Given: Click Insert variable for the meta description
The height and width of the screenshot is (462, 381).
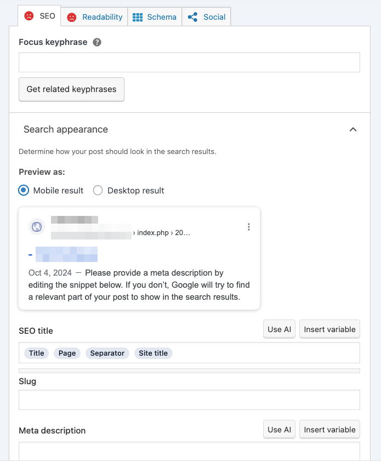Looking at the screenshot, I should tap(329, 430).
